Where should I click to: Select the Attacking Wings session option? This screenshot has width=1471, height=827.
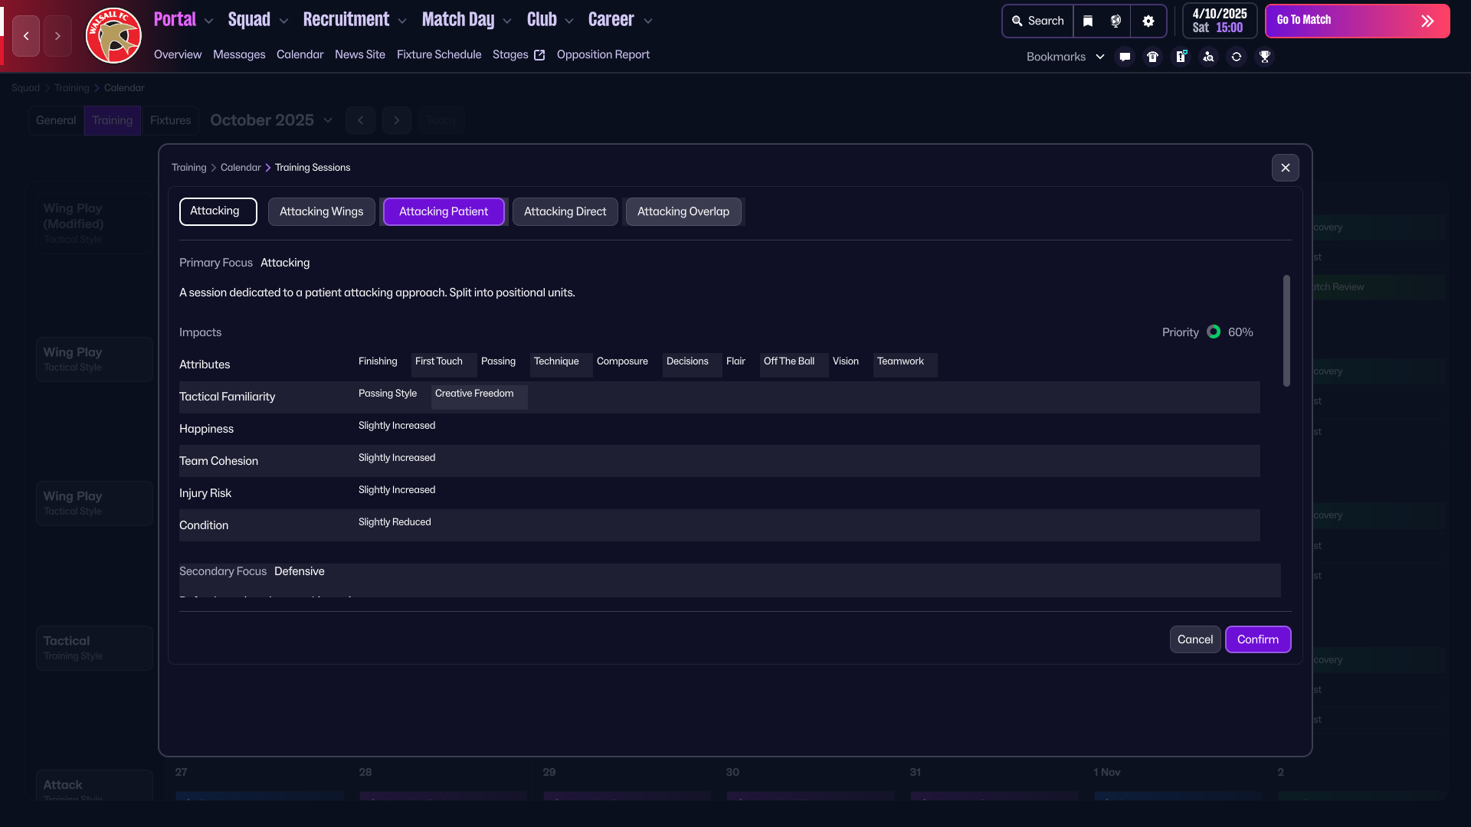click(x=321, y=211)
